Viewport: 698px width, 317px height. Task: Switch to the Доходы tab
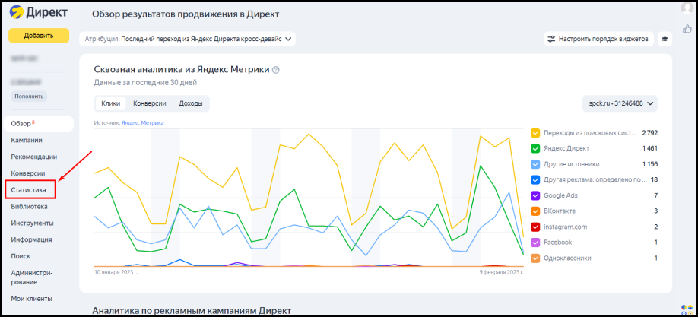point(191,103)
